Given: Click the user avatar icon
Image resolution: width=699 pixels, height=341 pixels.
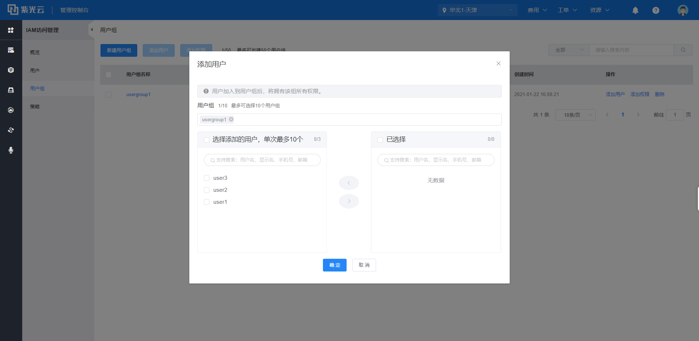Looking at the screenshot, I should (683, 10).
